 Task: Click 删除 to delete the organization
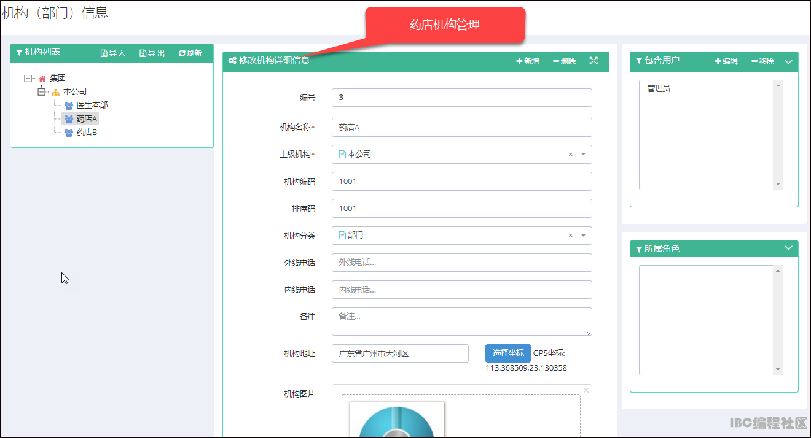(x=565, y=61)
